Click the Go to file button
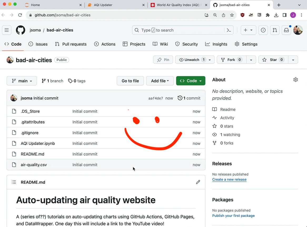This screenshot has width=307, height=227. (130, 81)
